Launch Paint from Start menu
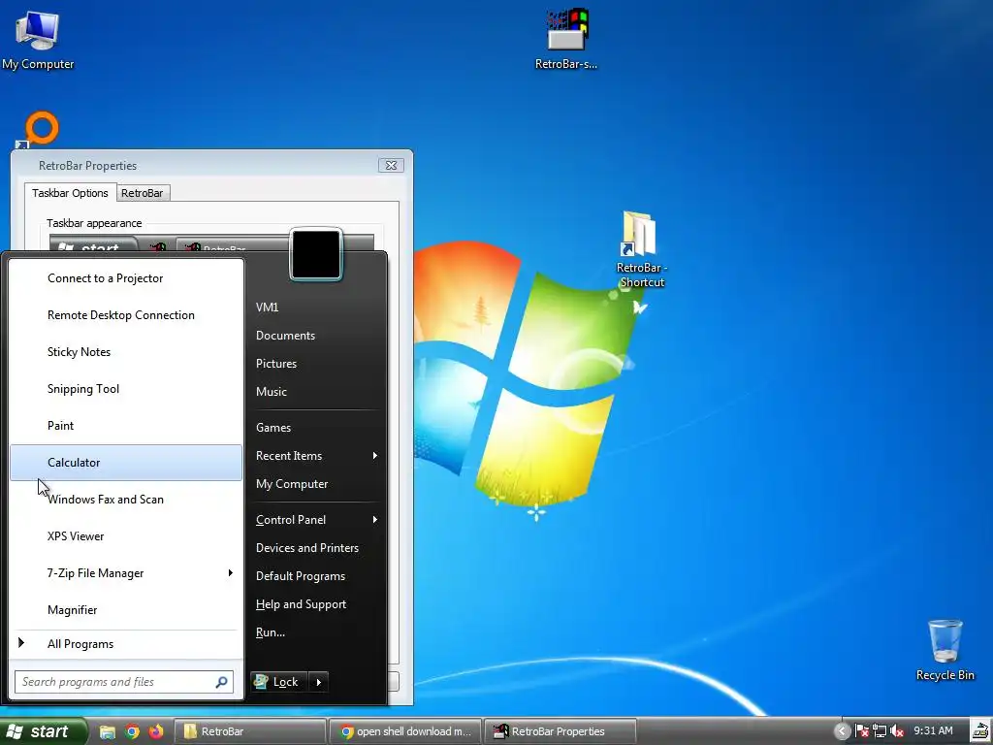993x745 pixels. click(126, 426)
